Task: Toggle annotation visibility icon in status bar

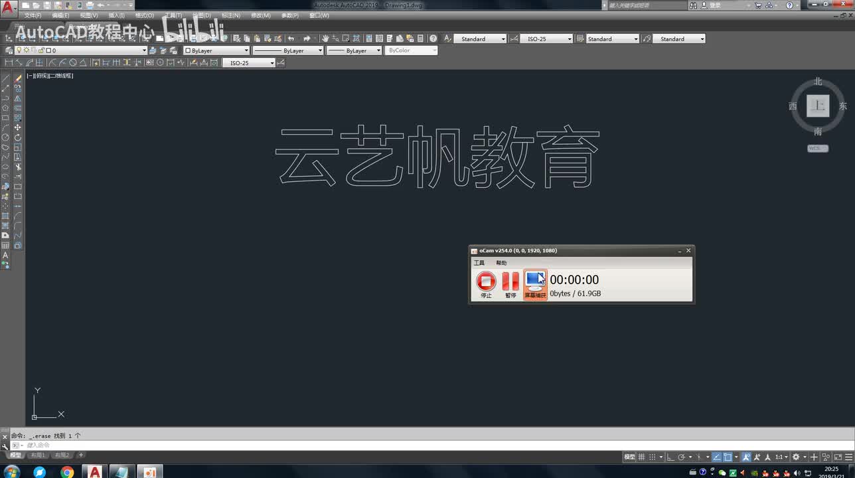Action: pyautogui.click(x=745, y=457)
